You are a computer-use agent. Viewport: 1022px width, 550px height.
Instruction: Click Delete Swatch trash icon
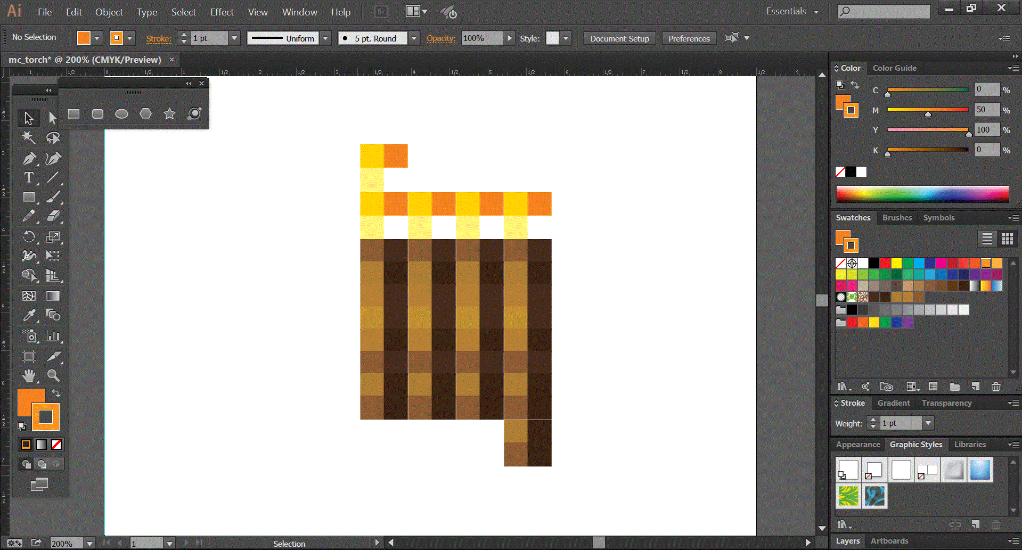tap(996, 387)
